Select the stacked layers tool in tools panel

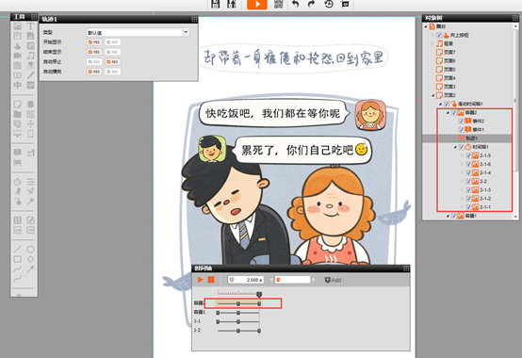point(30,105)
